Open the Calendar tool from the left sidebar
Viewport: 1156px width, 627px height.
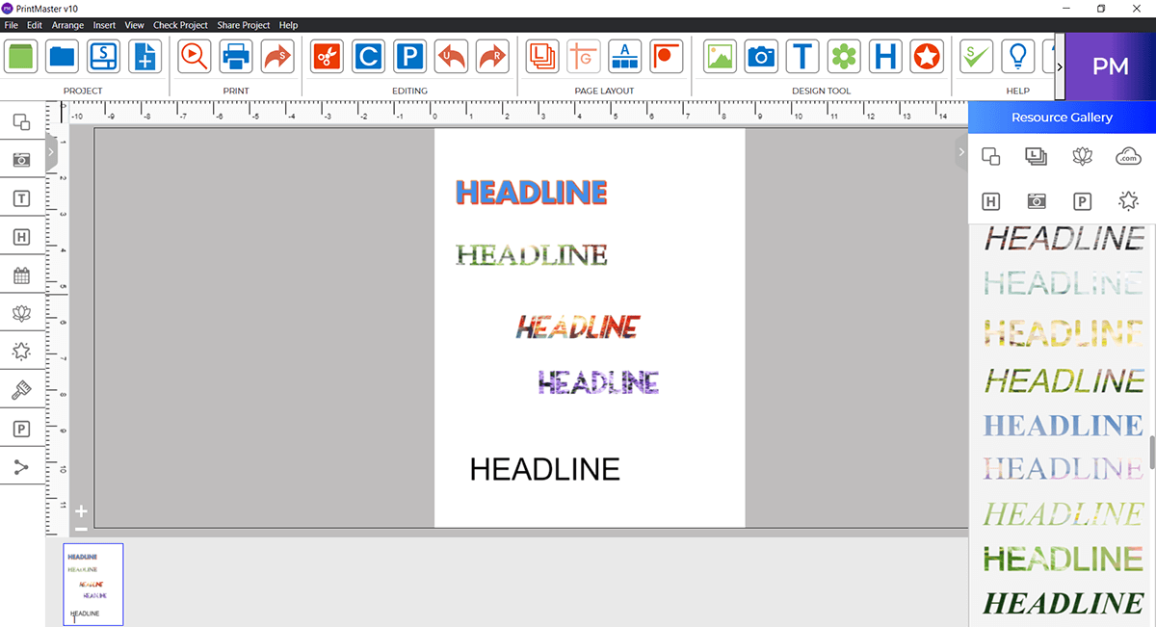[x=22, y=274]
